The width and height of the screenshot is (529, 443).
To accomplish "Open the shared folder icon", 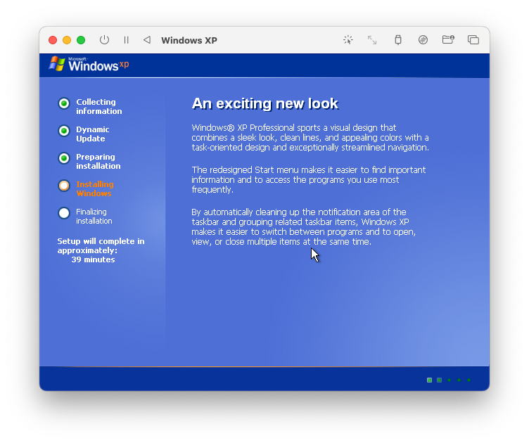I will coord(448,40).
